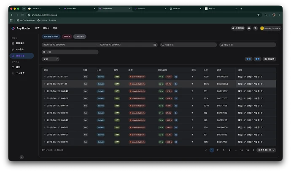Image resolution: width=291 pixels, height=172 pixels.
Task: Open the browser extensions puzzle icon
Action: (266, 15)
